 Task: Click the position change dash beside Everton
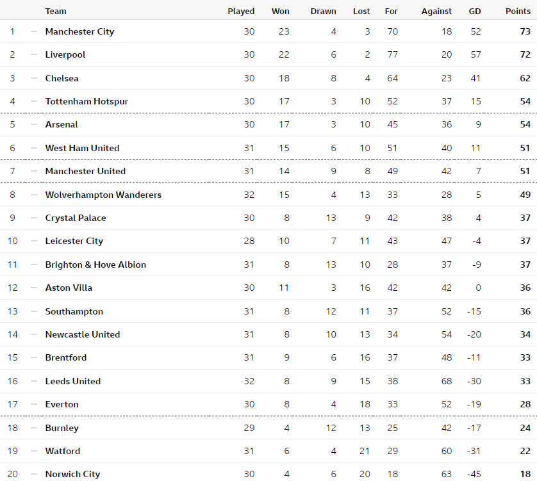tap(33, 404)
